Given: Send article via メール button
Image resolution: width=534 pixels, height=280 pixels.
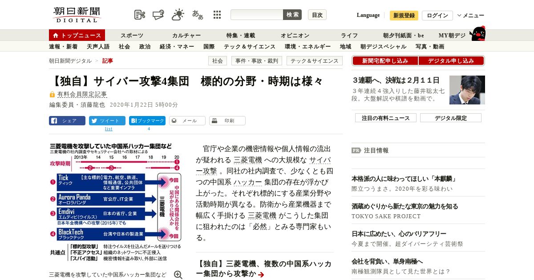Looking at the screenshot, I should (x=187, y=120).
